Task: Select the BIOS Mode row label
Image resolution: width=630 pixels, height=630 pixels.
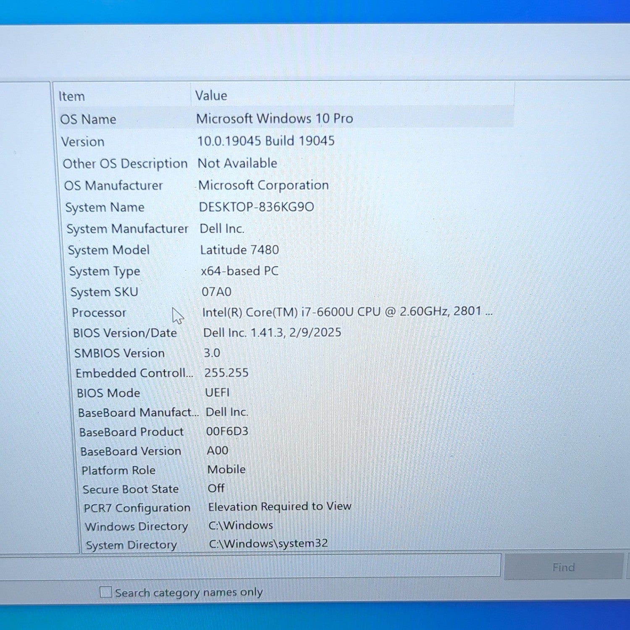Action: coord(108,393)
